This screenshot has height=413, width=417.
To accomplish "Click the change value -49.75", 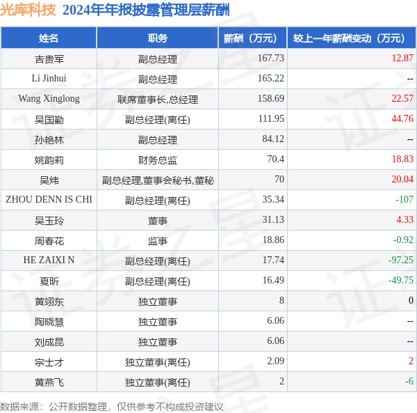I will (x=401, y=280).
